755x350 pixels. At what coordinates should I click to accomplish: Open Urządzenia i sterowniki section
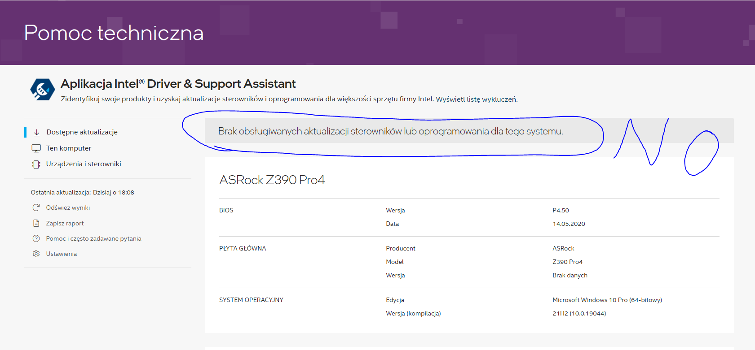(84, 164)
